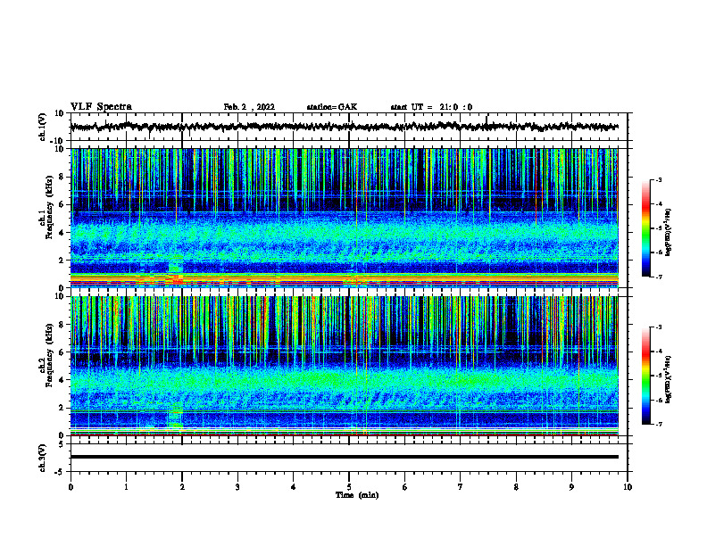Screen dimensions: 707x546
Task: Click the '-3' value on ch.1 color bar
Action: coord(659,179)
